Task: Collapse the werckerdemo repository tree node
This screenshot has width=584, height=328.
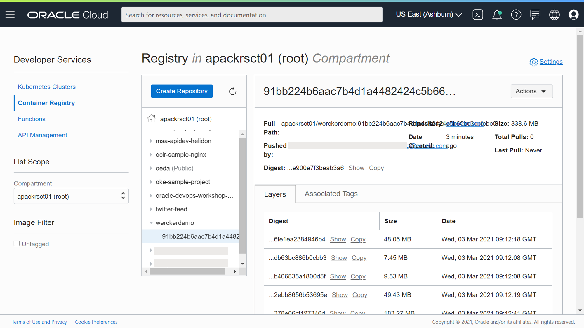Action: 151,223
